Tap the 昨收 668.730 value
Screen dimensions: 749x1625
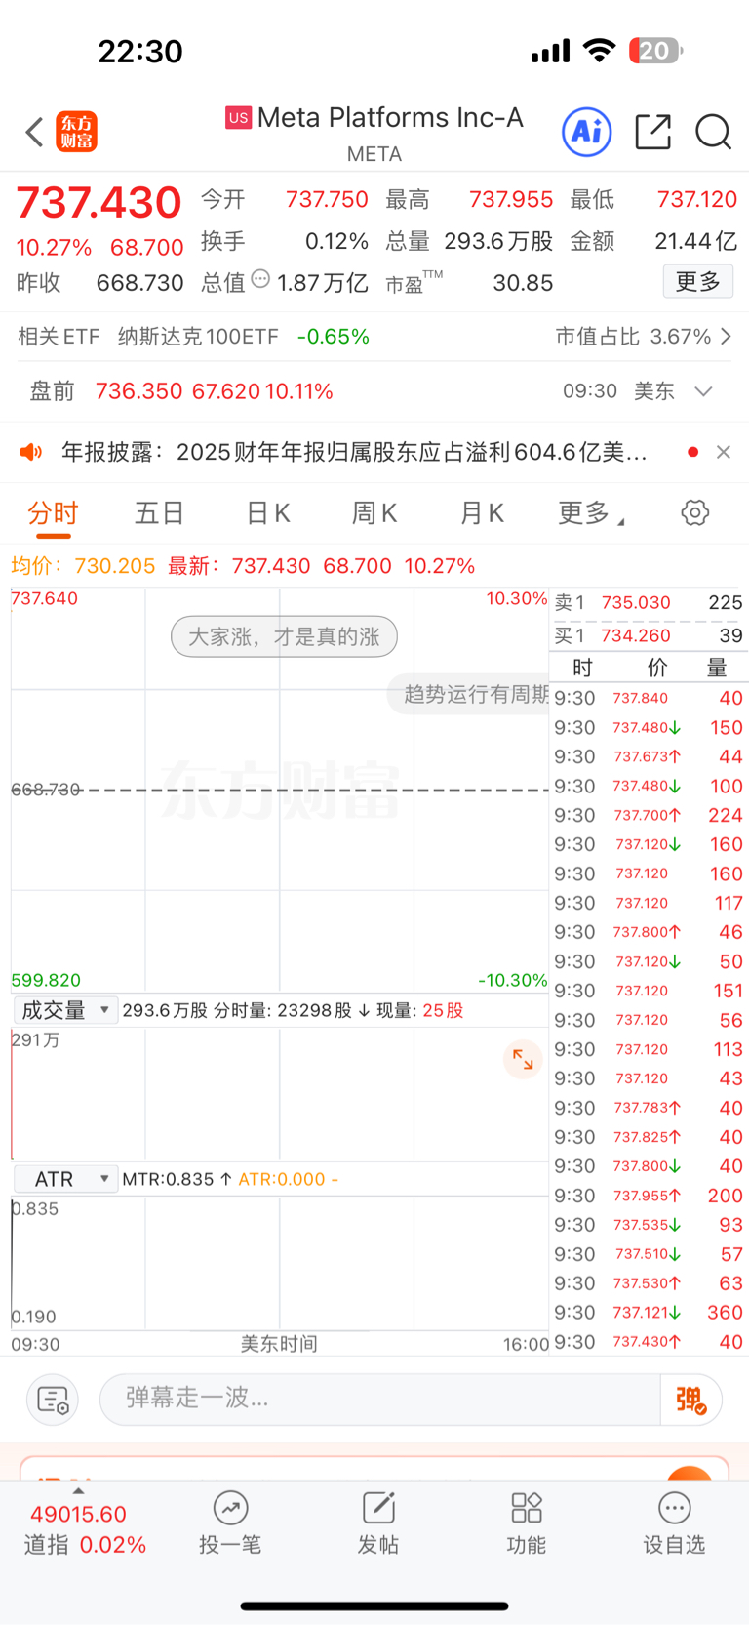[x=139, y=283]
